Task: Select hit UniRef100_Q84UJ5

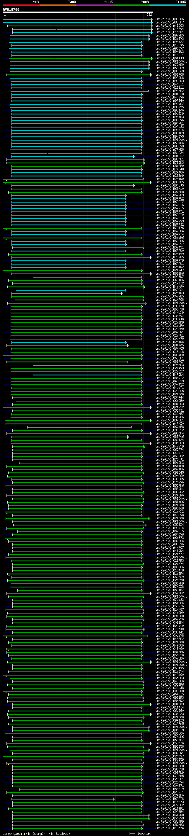Action: tap(170, 186)
